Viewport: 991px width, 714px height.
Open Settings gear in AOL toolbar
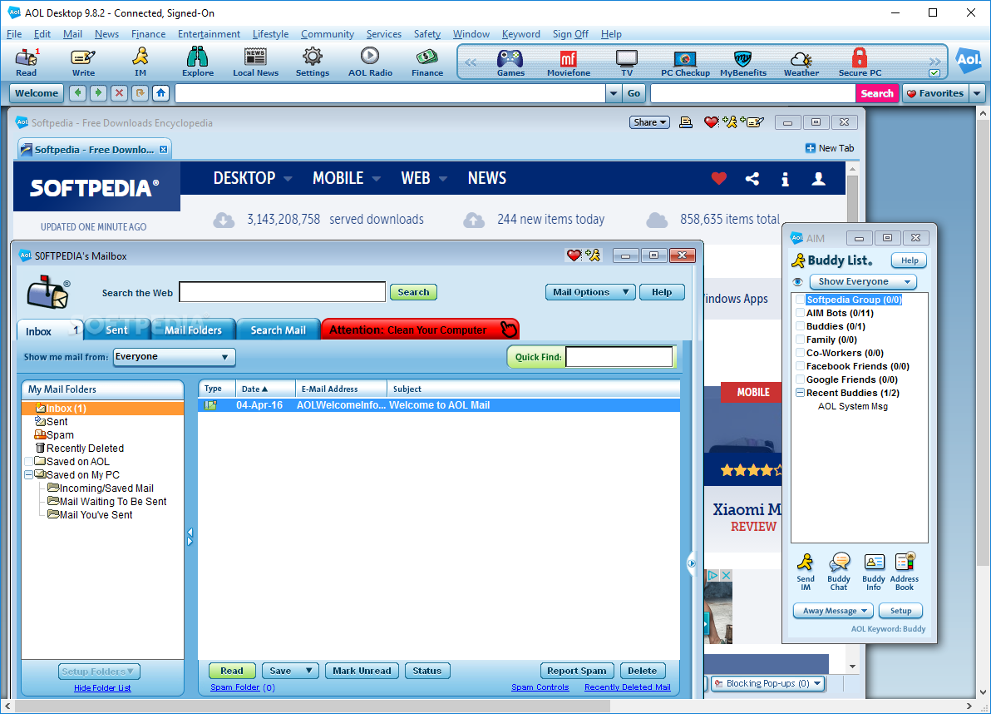[x=313, y=62]
